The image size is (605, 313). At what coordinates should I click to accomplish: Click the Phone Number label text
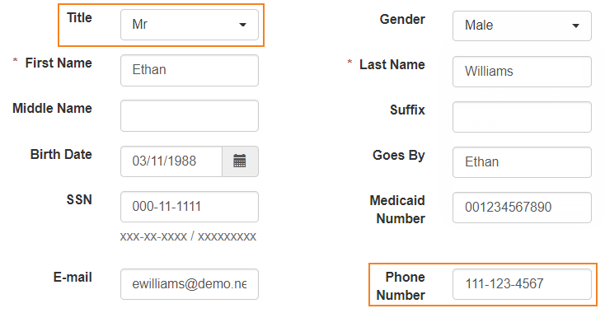401,286
